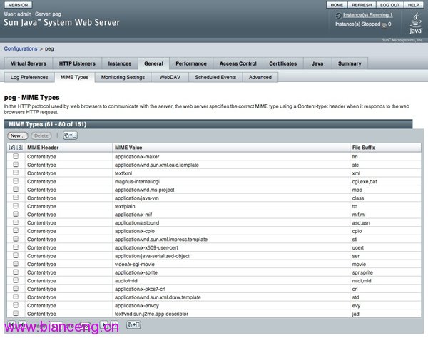Click the page-toggle icon in bottom pagination bar
The image size is (428, 338).
click(133, 324)
